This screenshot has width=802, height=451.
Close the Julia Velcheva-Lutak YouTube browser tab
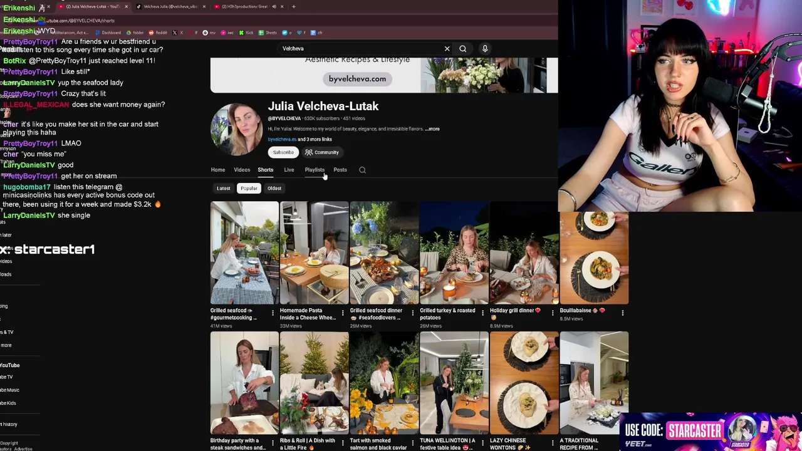[x=126, y=6]
